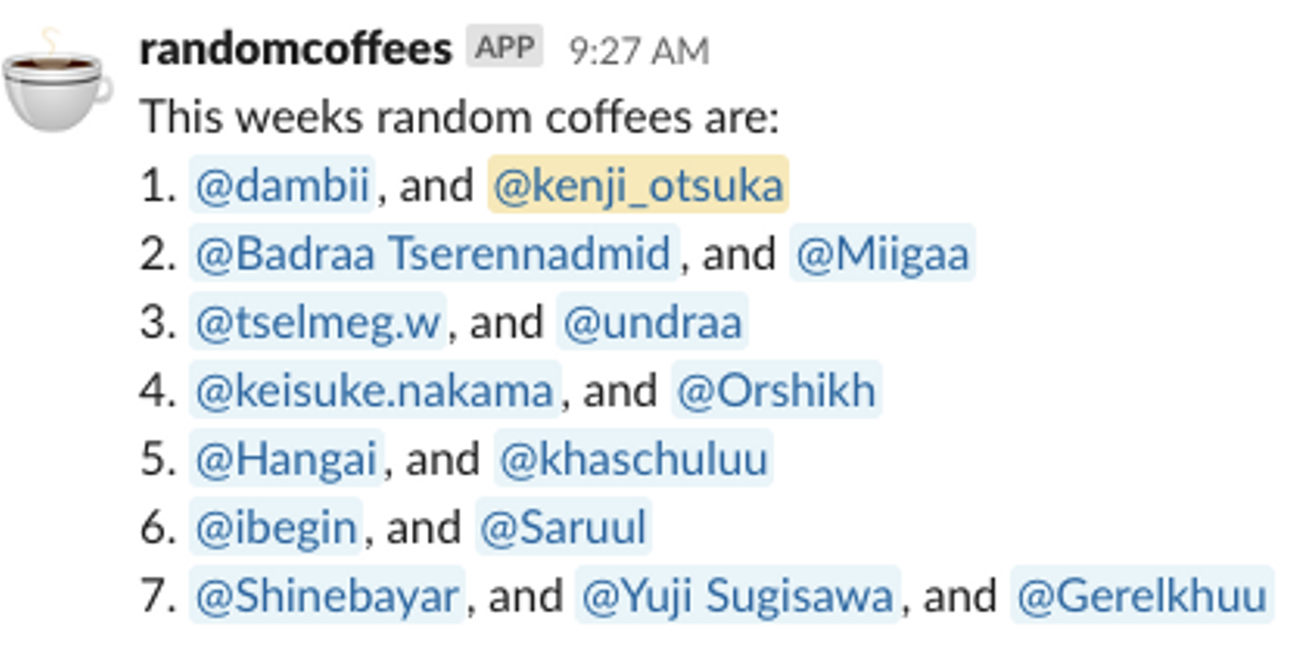Open the @Gerelkhuu mention
This screenshot has width=1304, height=650.
tap(1141, 597)
